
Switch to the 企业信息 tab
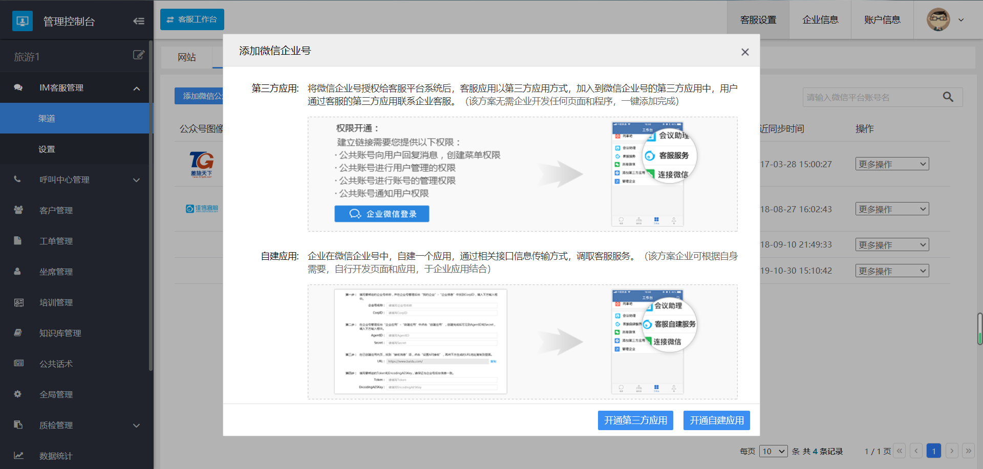[820, 20]
